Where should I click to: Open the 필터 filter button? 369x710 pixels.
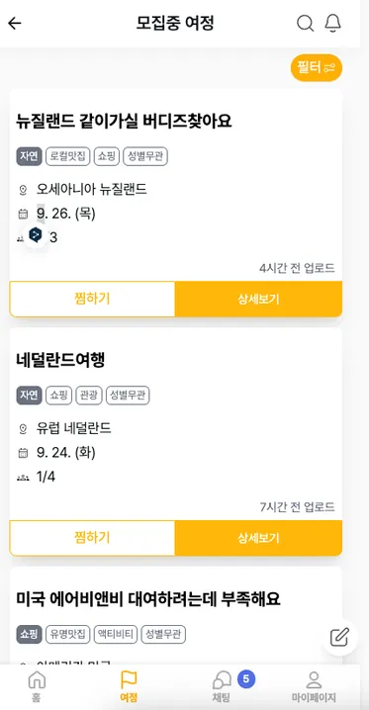point(316,68)
